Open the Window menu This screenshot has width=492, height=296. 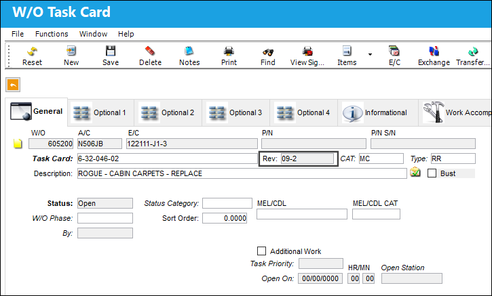93,34
